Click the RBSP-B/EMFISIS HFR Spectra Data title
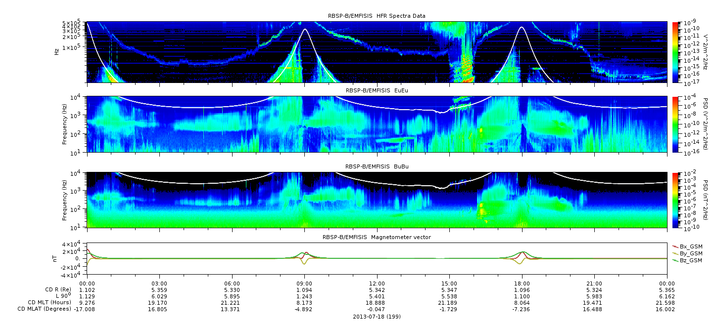 click(377, 16)
